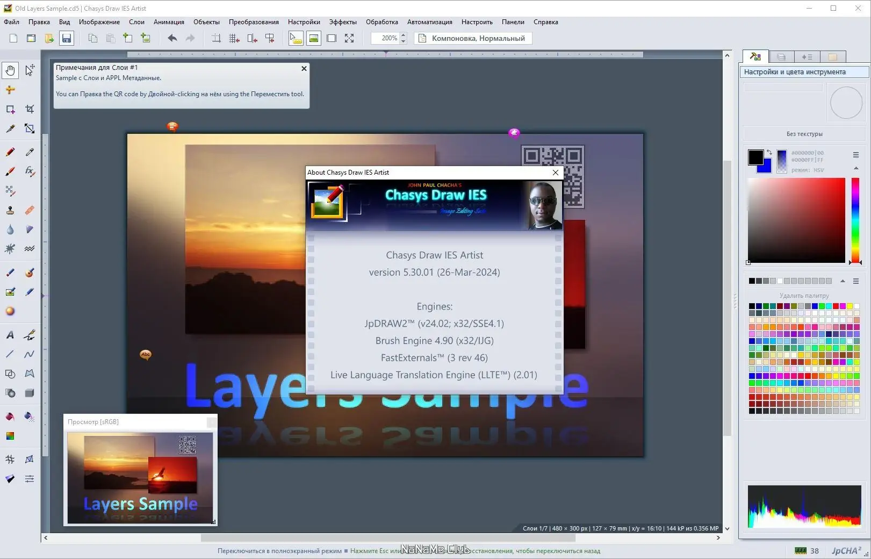Click the fit-to-screen expand arrows icon
This screenshot has width=871, height=559.
point(349,38)
